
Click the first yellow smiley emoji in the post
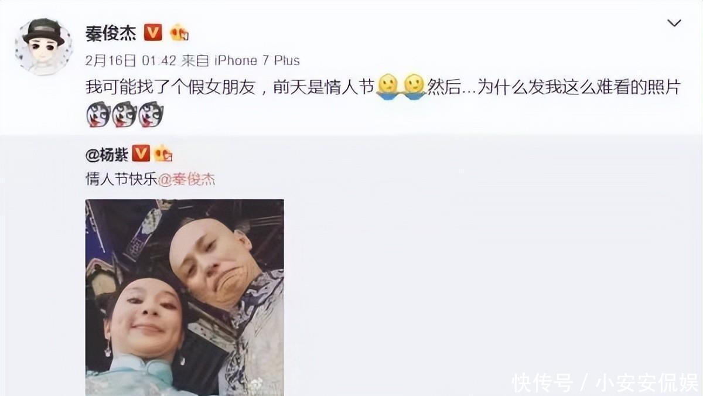(x=388, y=87)
